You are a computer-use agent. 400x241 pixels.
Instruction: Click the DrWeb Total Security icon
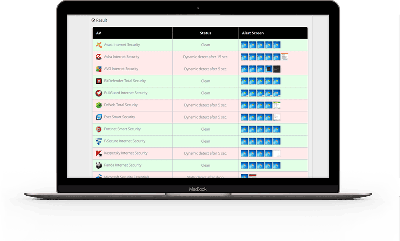point(99,105)
